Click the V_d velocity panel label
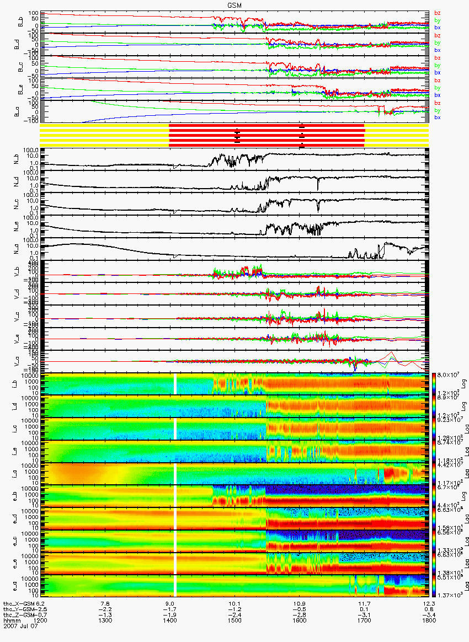The width and height of the screenshot is (469, 642). [x=17, y=293]
